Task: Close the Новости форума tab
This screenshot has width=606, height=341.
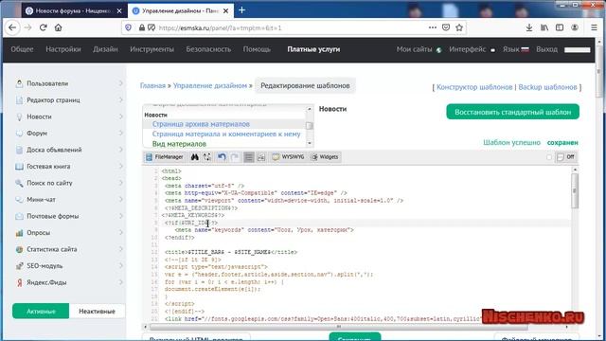Action: 119,10
